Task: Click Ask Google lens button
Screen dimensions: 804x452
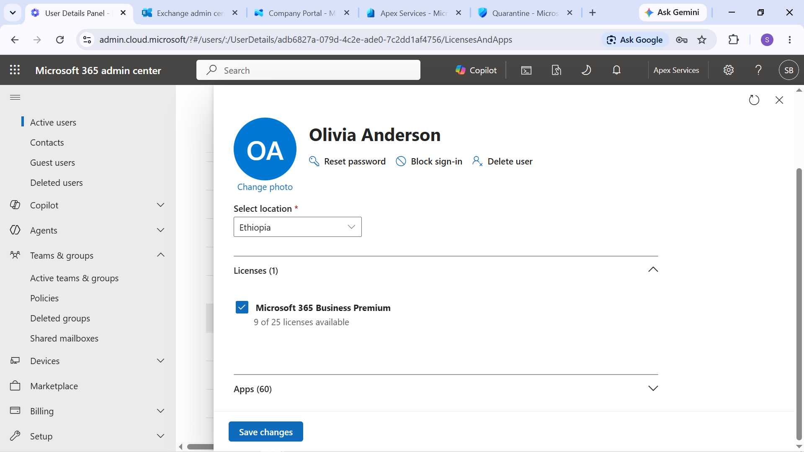Action: [635, 40]
